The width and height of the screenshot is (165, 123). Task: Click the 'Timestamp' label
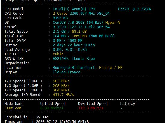click(14, 121)
